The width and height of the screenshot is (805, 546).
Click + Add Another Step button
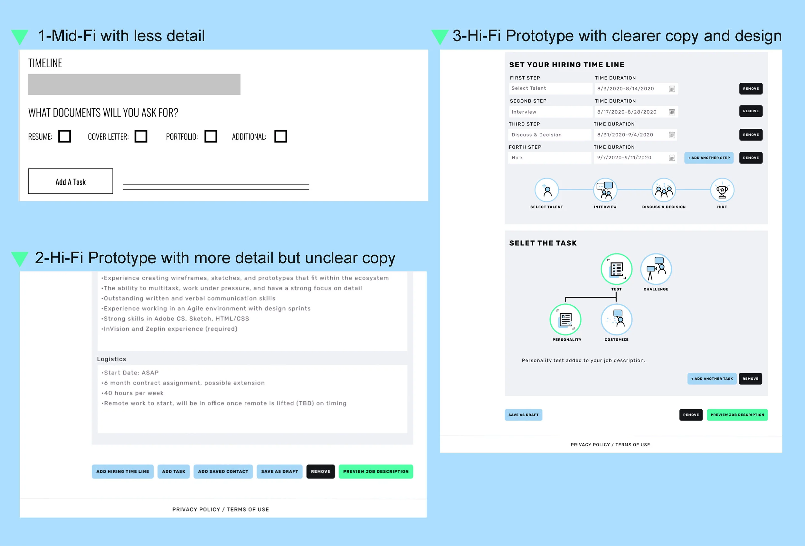[709, 158]
